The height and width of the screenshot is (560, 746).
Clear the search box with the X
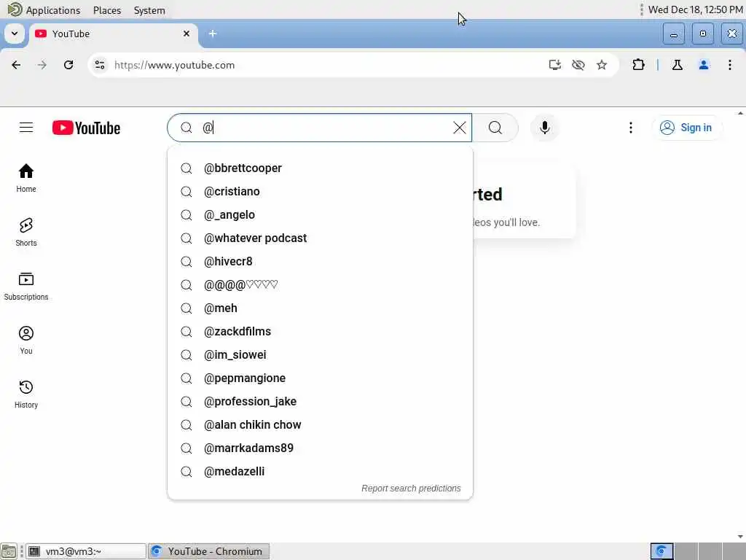[460, 128]
